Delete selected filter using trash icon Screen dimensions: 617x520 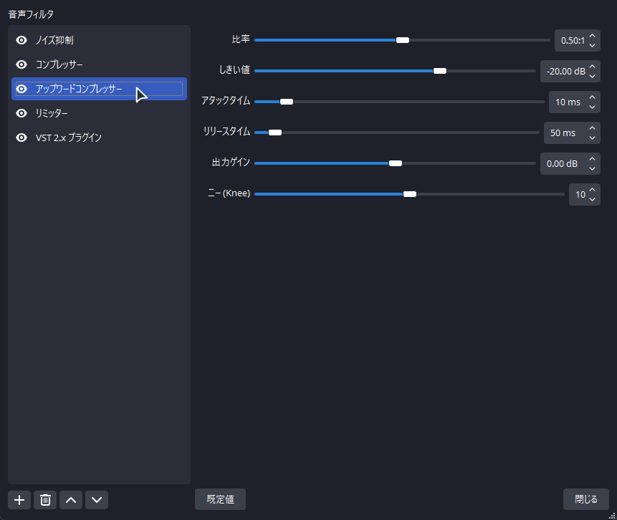click(45, 500)
